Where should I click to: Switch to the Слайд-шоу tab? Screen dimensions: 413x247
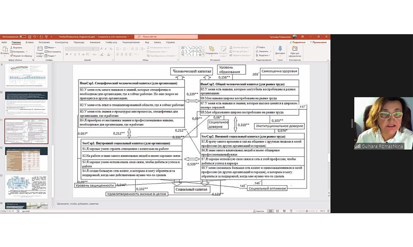[x=111, y=42]
